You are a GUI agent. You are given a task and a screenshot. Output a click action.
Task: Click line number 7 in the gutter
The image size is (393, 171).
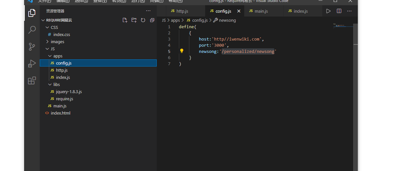tap(169, 64)
